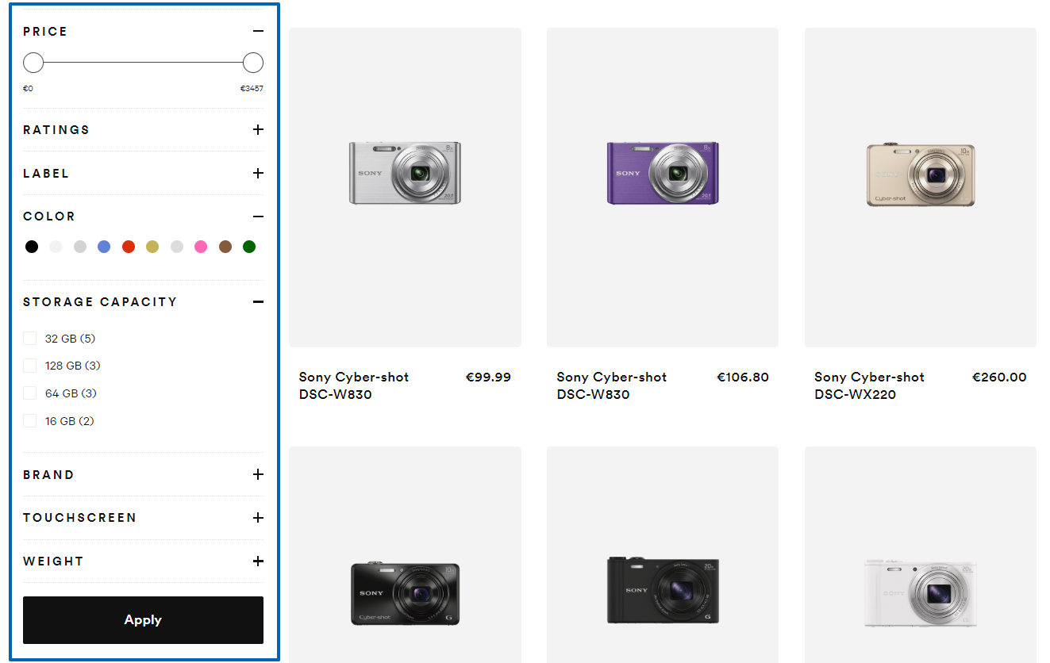Pick the brown color swatch
This screenshot has height=663, width=1050.
(225, 247)
